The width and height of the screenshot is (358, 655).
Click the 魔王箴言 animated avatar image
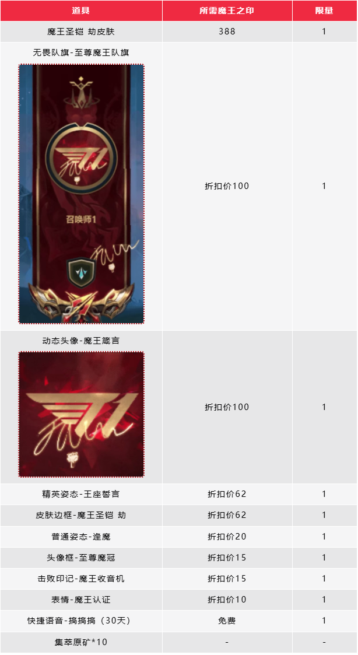pyautogui.click(x=82, y=414)
